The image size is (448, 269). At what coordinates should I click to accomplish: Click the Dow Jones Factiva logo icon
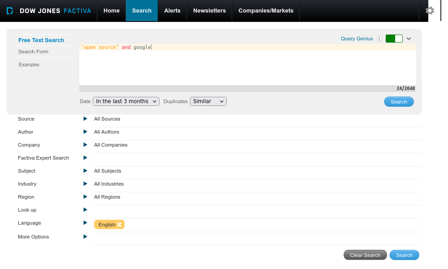pos(10,11)
